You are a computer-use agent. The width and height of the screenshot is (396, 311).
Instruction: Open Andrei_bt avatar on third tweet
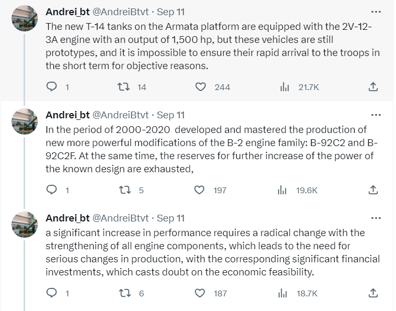click(x=25, y=224)
